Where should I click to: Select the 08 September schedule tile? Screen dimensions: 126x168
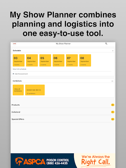[x=85, y=60]
